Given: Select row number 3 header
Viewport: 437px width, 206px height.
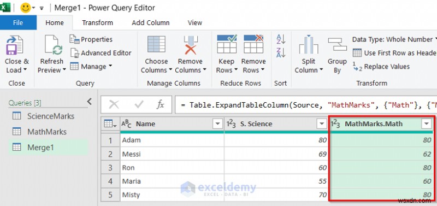Looking at the screenshot, I should 110,168.
